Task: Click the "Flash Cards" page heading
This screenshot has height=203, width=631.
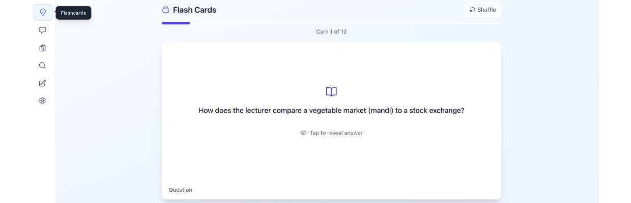Action: [x=194, y=10]
